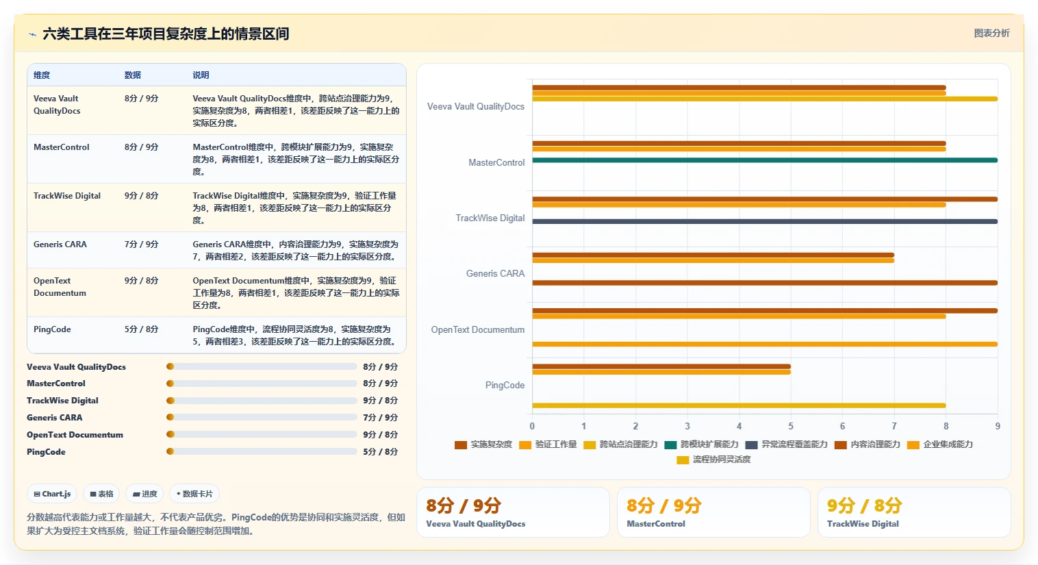Screen dimensions: 1038x565
Task: Toggle the 异常流程覆盖能力 legend item
Action: 787,444
